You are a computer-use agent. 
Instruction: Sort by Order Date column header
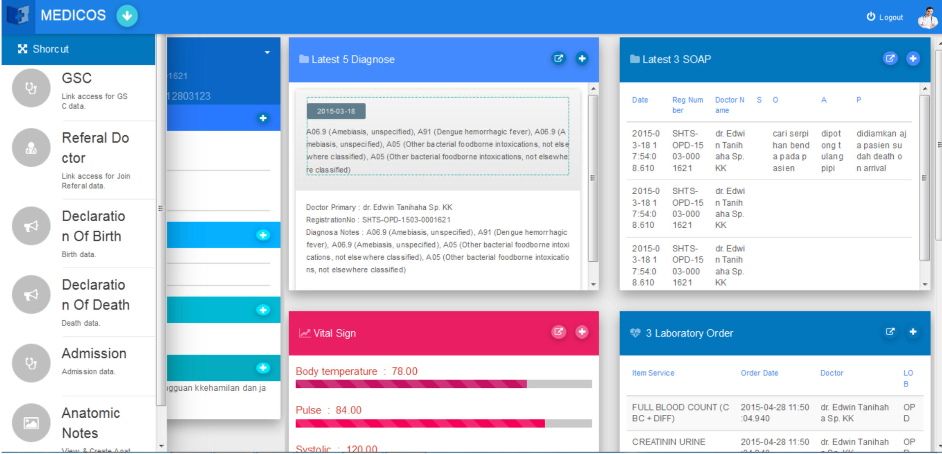coord(759,373)
